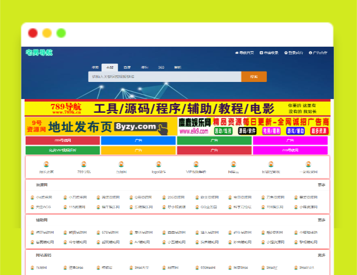The width and height of the screenshot is (357, 275).
Task: Click the icon beside 578辅助网
Action: click(x=98, y=233)
